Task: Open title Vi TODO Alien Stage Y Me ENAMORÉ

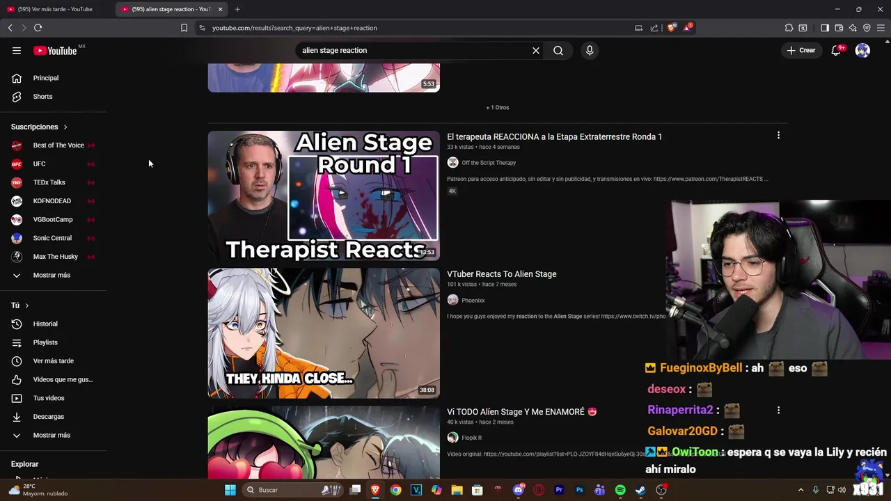Action: [x=521, y=412]
